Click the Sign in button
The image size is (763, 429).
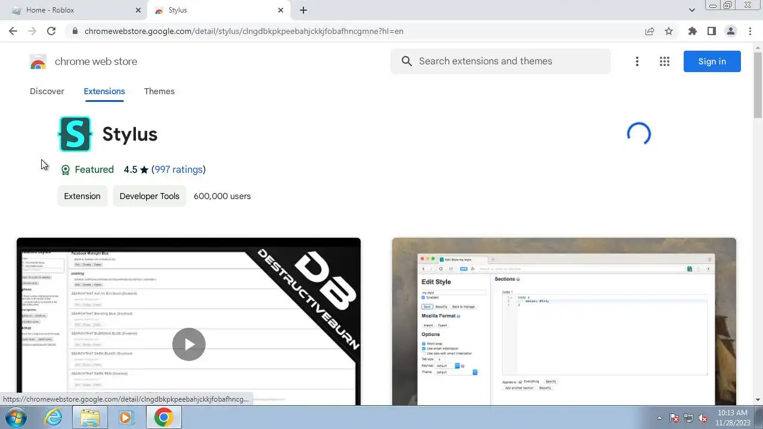click(712, 61)
